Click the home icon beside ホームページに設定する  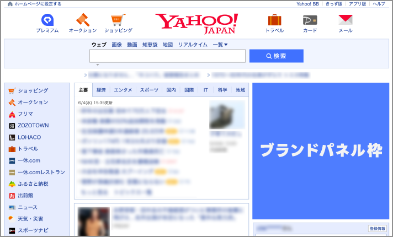[10, 4]
